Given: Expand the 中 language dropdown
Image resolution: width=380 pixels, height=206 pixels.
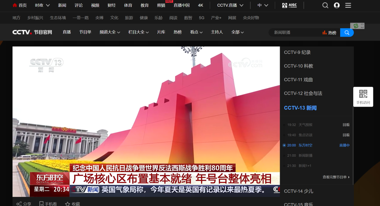Looking at the screenshot, I should pos(262,5).
